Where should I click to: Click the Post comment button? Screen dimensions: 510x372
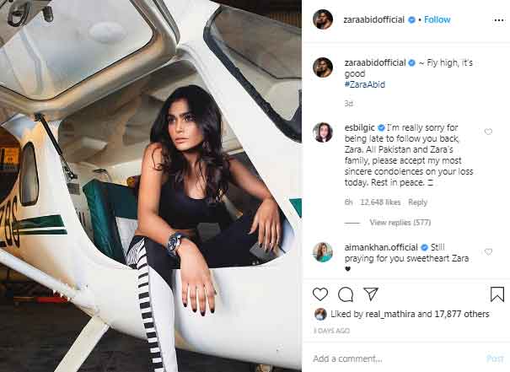coord(495,359)
